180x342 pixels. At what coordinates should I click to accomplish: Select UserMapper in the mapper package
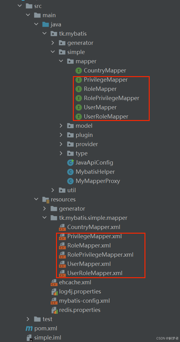[100, 107]
